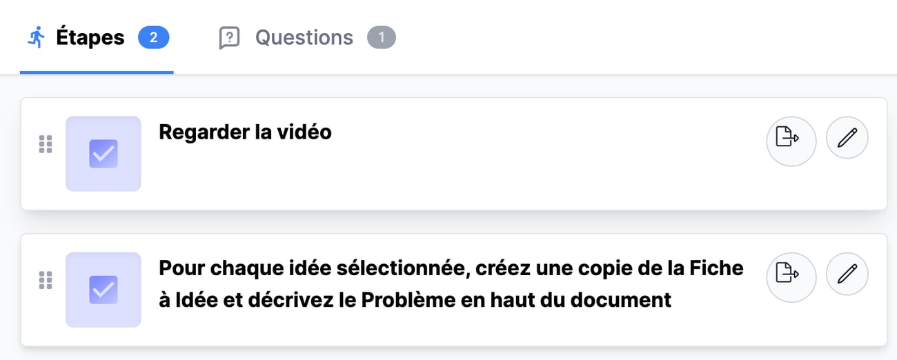Click drag handle of the "Pour chaque idée" step

pyautogui.click(x=46, y=280)
